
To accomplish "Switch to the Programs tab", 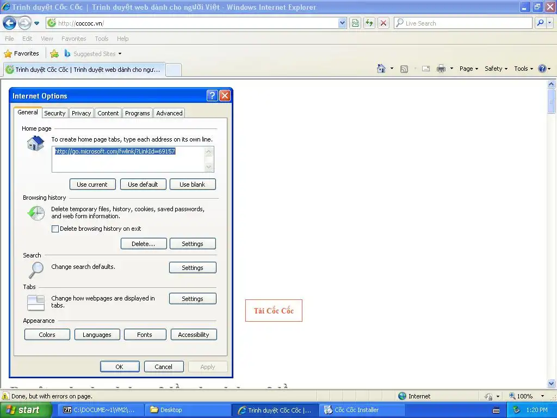I will [x=138, y=113].
